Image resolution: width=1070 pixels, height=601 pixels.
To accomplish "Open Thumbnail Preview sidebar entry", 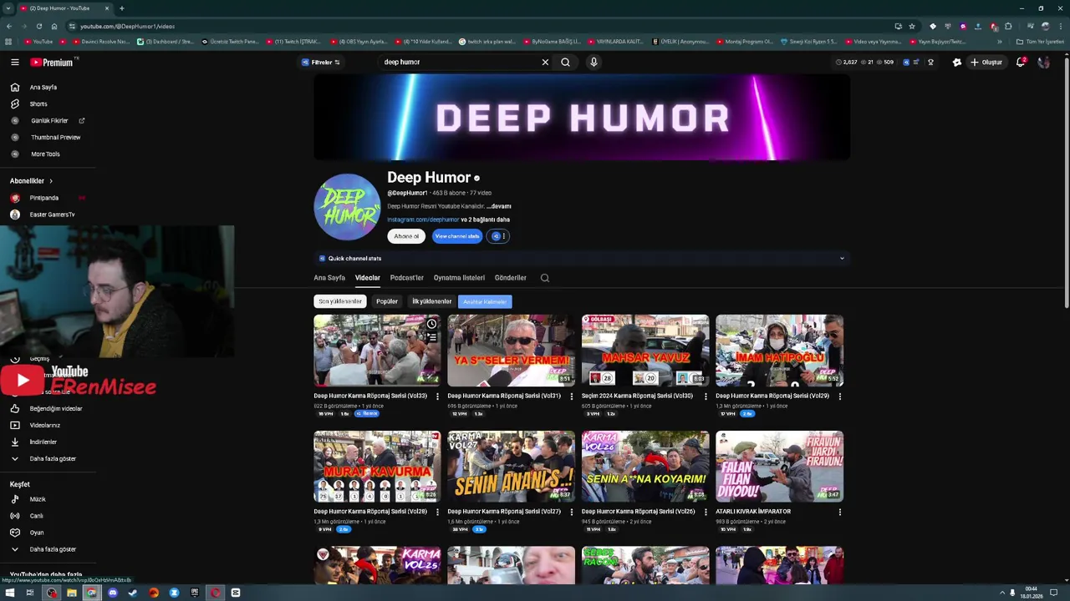I will coord(55,137).
